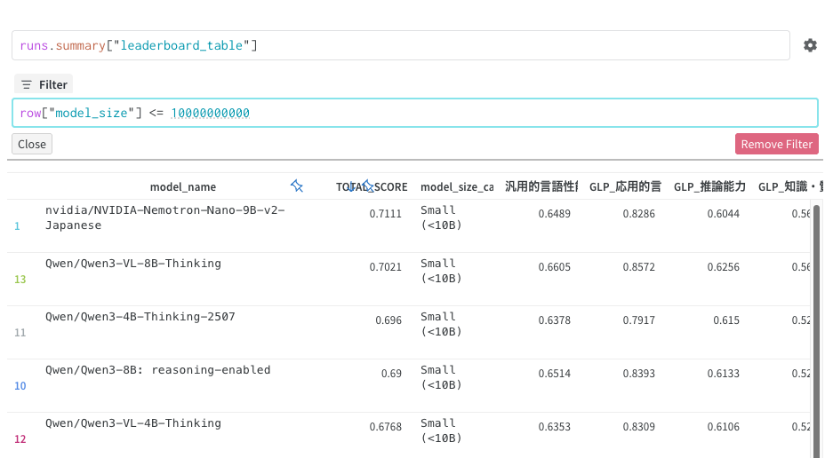Select row index 11
Screen dimensions: 833x458
[x=20, y=332]
